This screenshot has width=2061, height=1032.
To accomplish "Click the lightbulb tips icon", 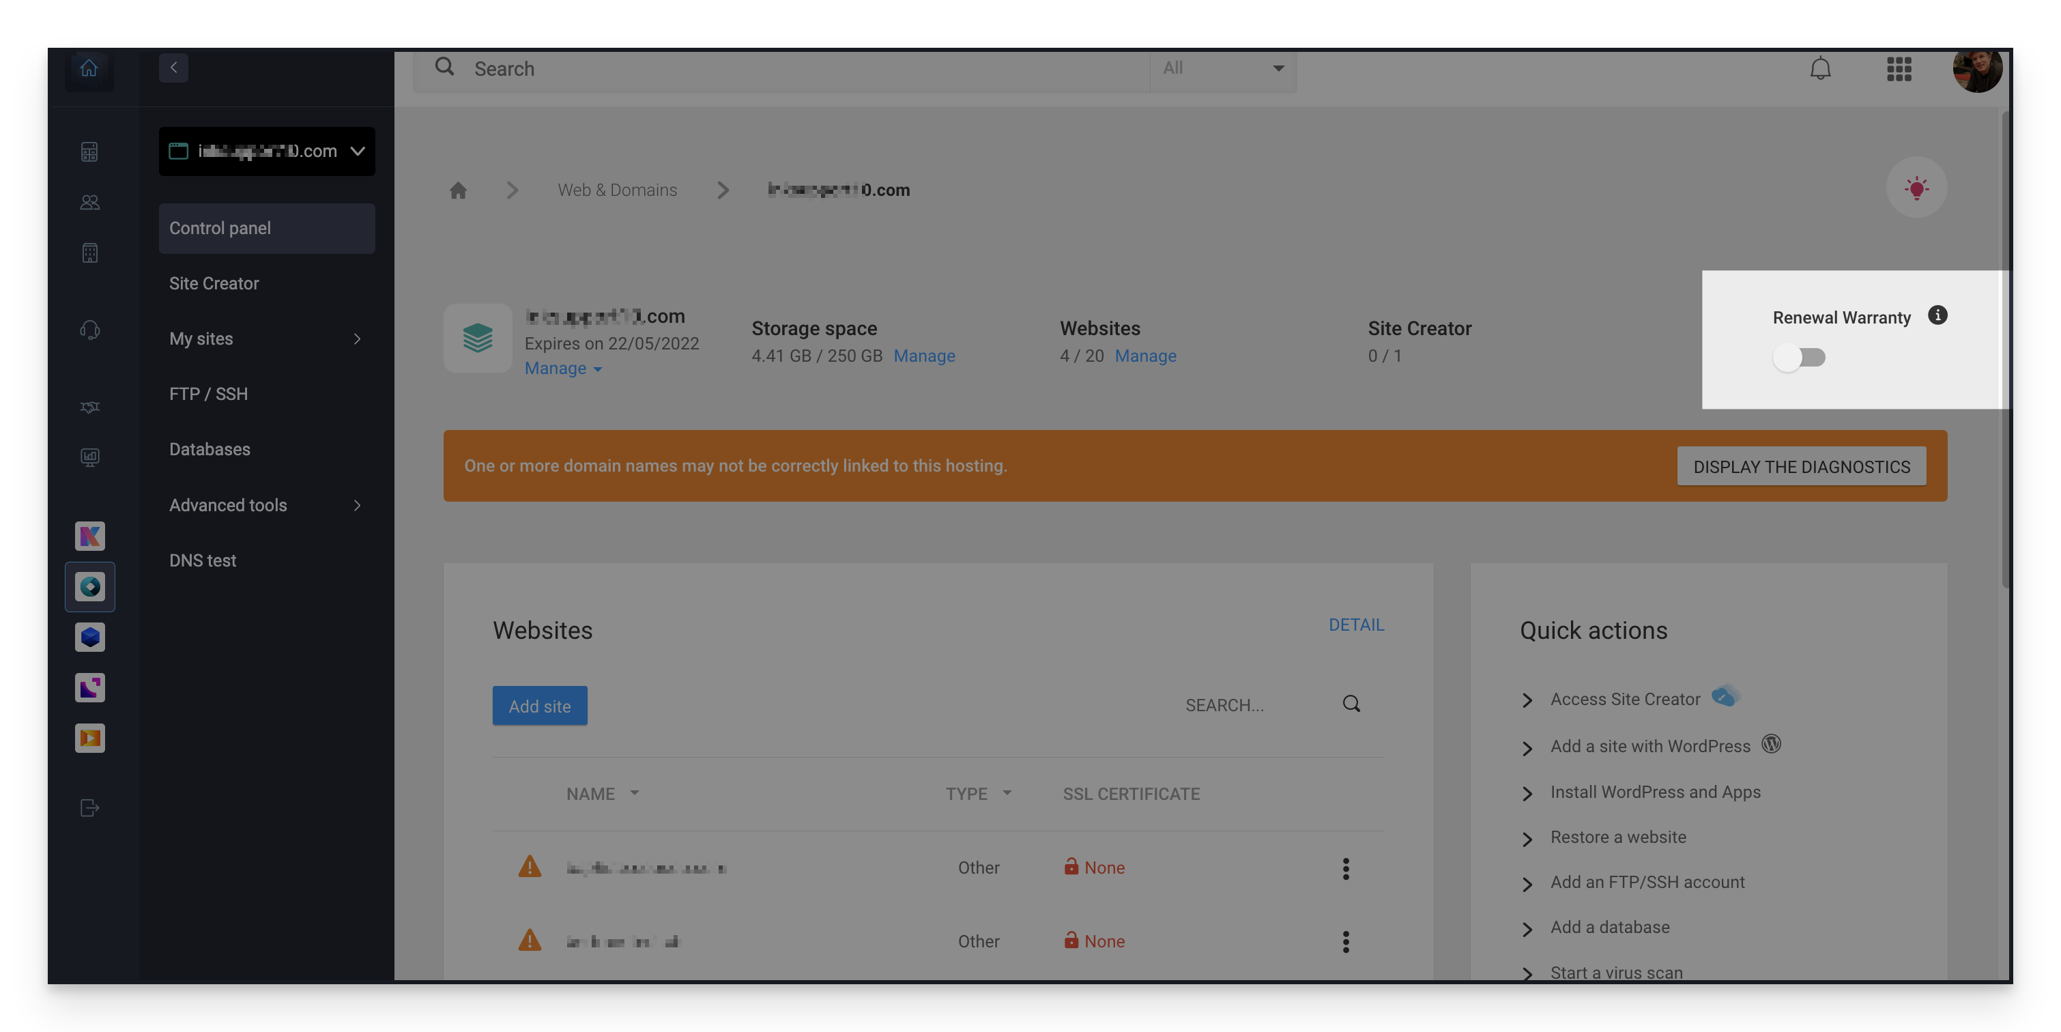I will click(1916, 189).
